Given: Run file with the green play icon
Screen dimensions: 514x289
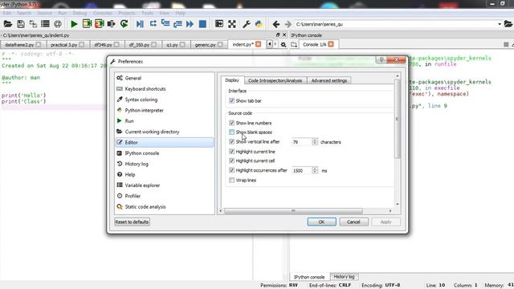Looking at the screenshot, I should point(74,24).
